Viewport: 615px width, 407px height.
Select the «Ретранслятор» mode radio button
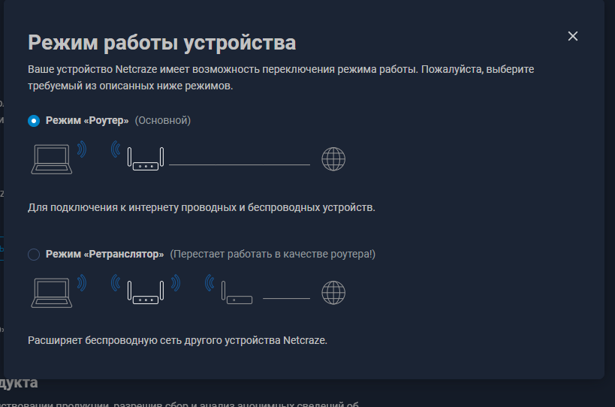click(34, 255)
